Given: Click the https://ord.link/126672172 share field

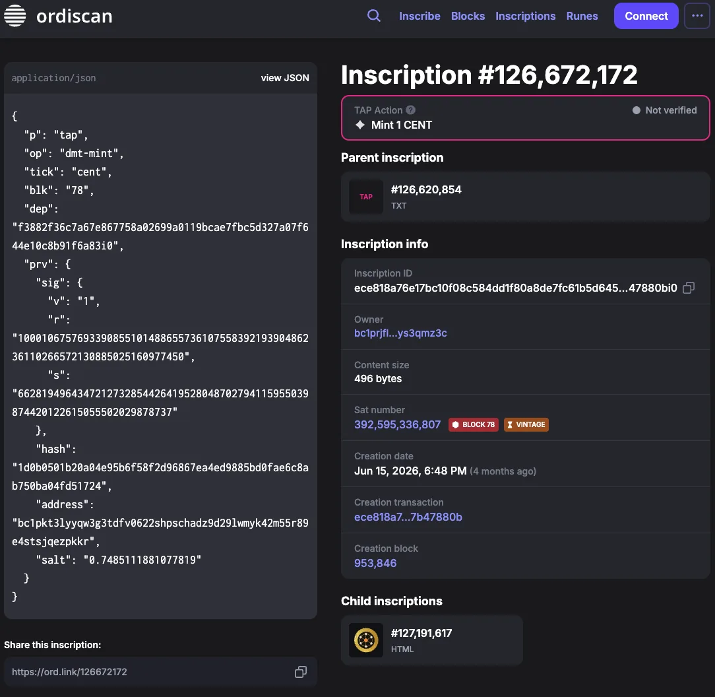Looking at the screenshot, I should click(x=160, y=672).
